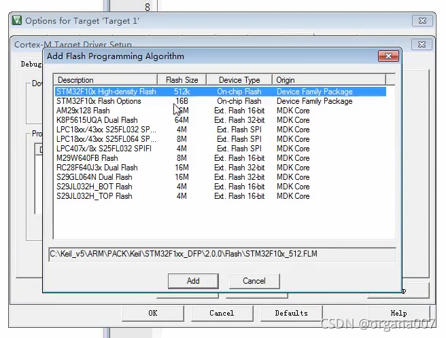Select STM32F10x High-density Flash row
Image resolution: width=446 pixels, height=338 pixels.
pos(220,92)
